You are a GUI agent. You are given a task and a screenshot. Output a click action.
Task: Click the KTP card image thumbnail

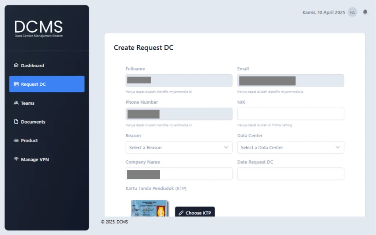coord(150,209)
